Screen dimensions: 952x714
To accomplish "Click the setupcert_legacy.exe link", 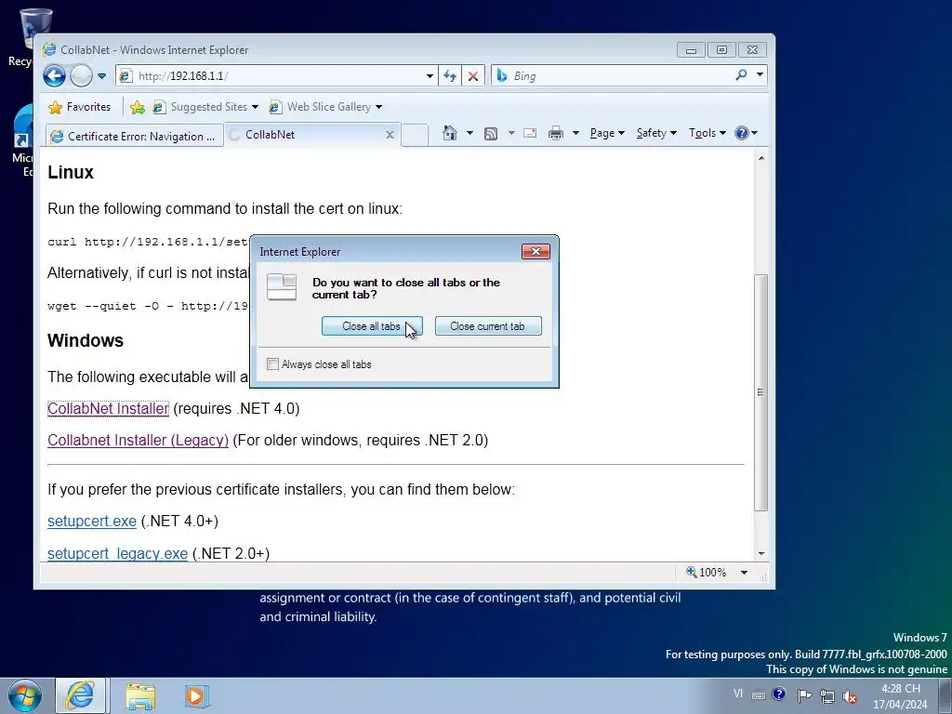I will 117,554.
